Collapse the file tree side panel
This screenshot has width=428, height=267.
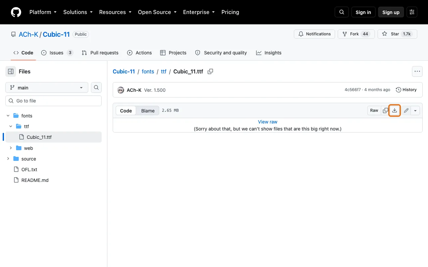[x=11, y=71]
